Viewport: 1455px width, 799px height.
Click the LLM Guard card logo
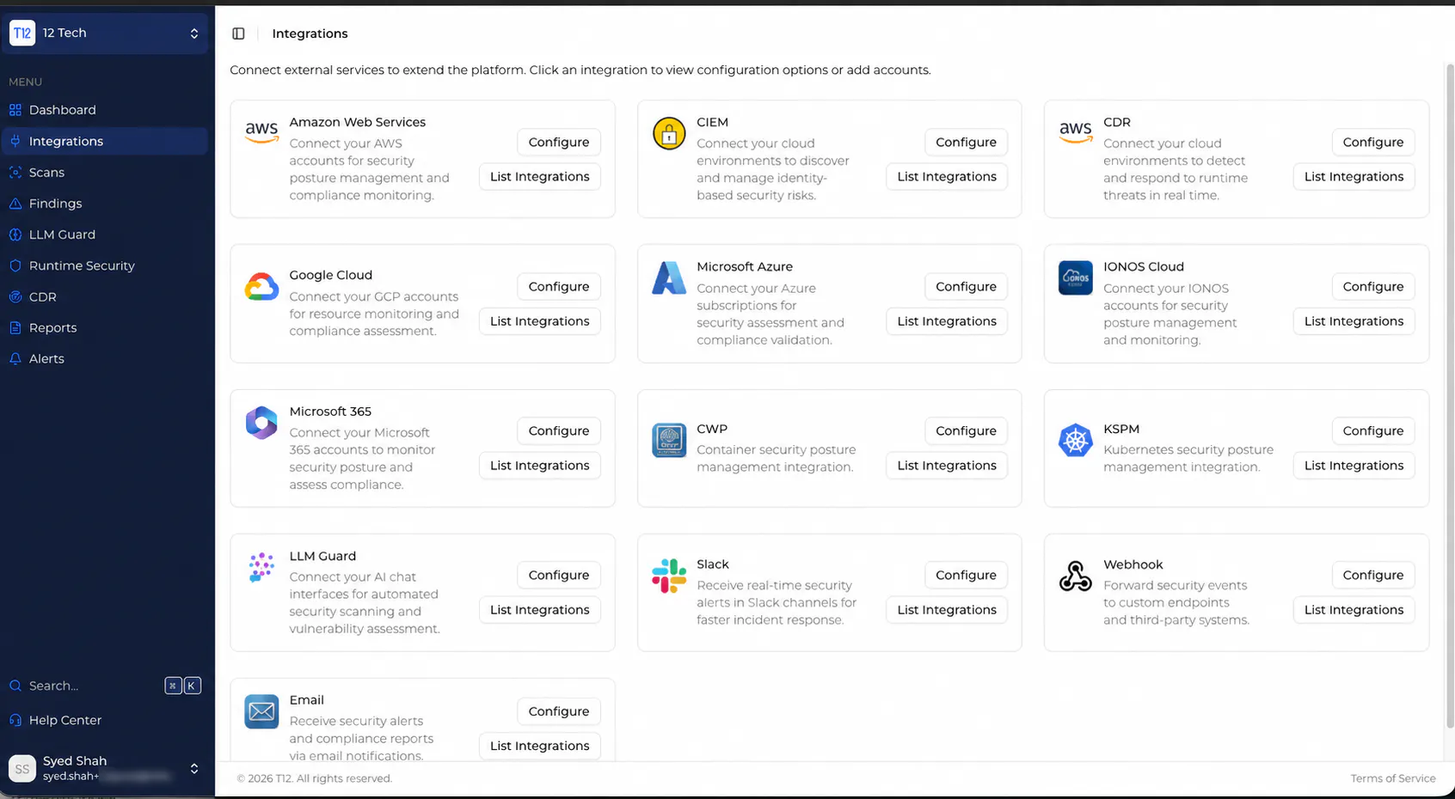[261, 567]
